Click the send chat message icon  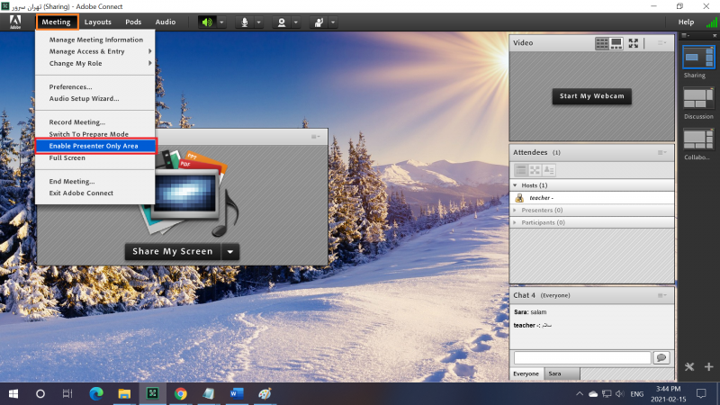pyautogui.click(x=661, y=357)
